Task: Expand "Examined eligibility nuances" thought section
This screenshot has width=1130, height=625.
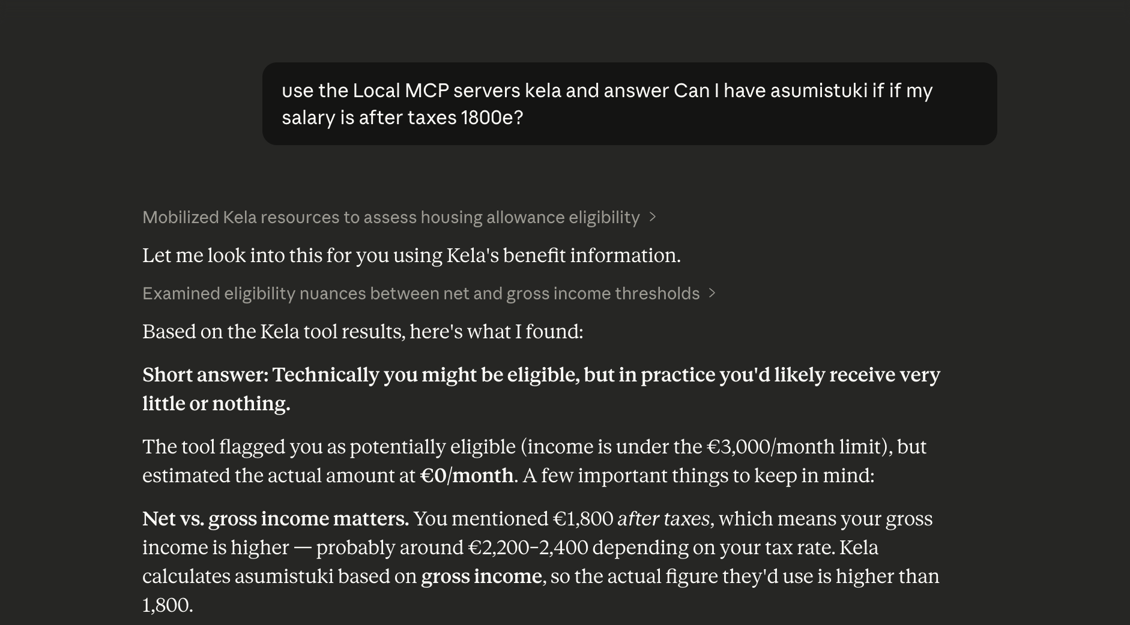Action: point(420,293)
